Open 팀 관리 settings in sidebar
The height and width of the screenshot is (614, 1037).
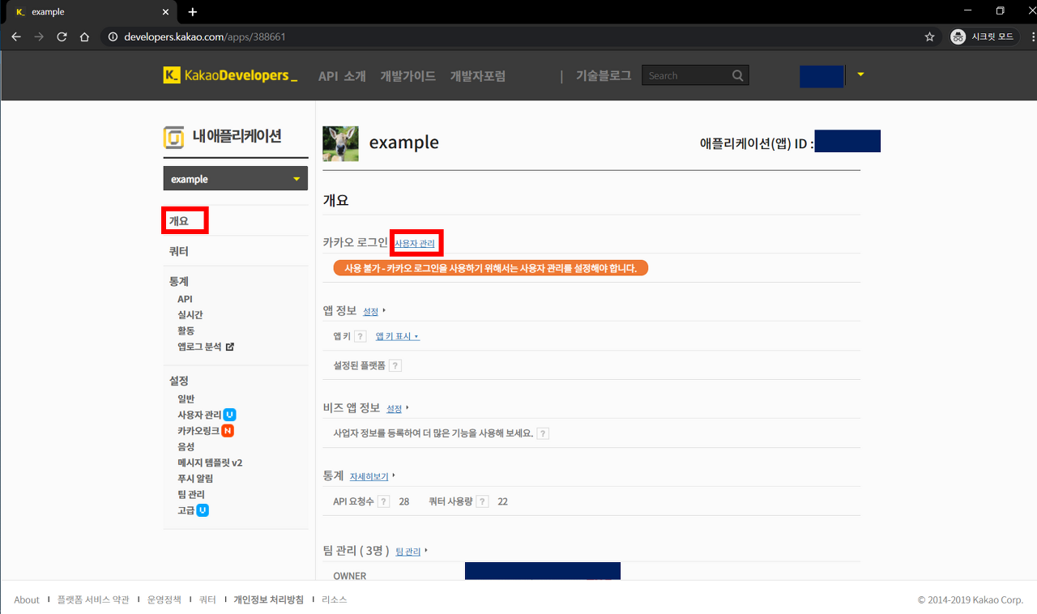click(191, 494)
